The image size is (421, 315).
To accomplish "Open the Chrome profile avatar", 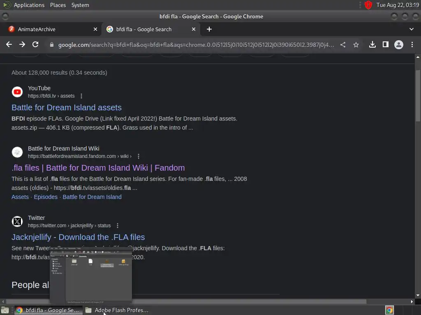I will tap(399, 44).
